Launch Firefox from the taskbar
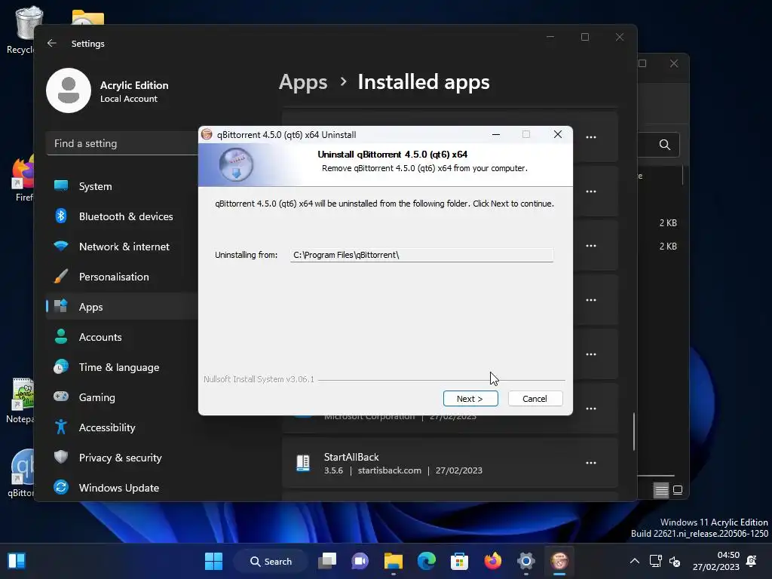The image size is (772, 579). (x=493, y=561)
